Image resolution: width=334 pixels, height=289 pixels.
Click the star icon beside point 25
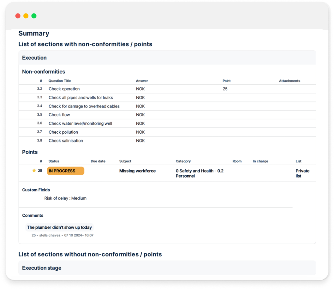click(34, 170)
